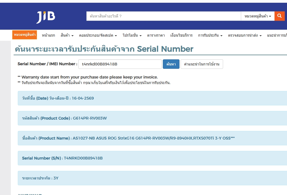Expand the โปรโมชั่น menu
Image resolution: width=287 pixels, height=195 pixels.
pyautogui.click(x=132, y=35)
